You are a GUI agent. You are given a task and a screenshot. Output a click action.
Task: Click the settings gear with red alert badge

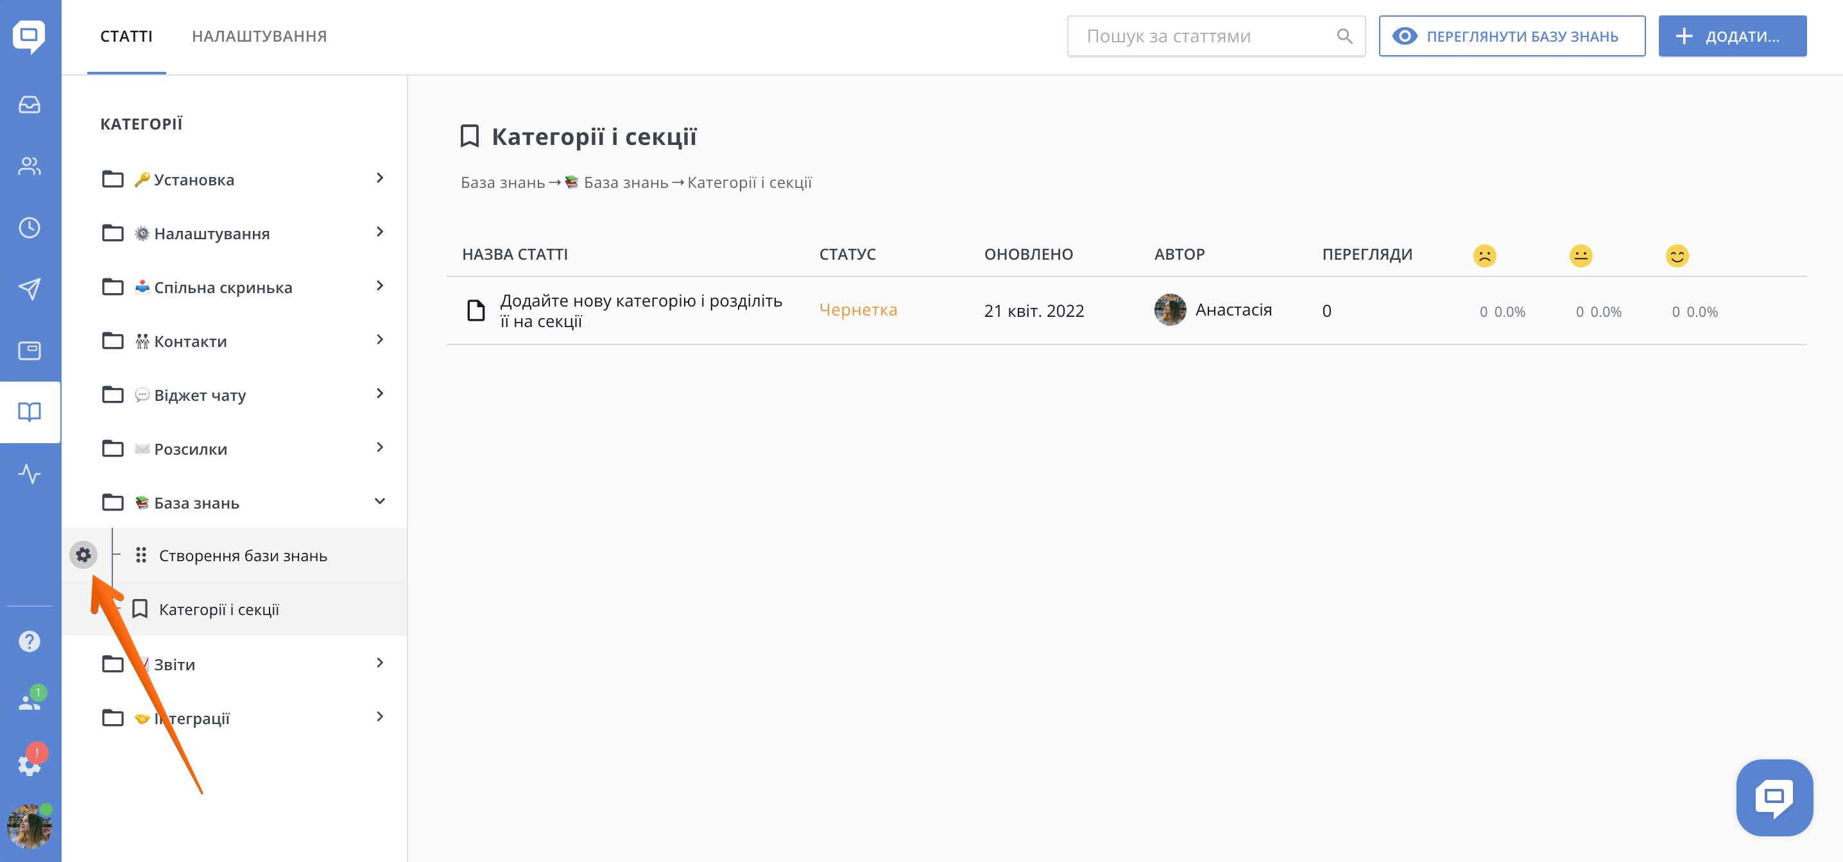[30, 764]
